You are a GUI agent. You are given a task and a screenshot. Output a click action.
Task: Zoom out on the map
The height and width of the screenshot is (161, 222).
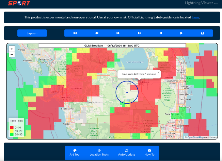[x=12, y=54]
